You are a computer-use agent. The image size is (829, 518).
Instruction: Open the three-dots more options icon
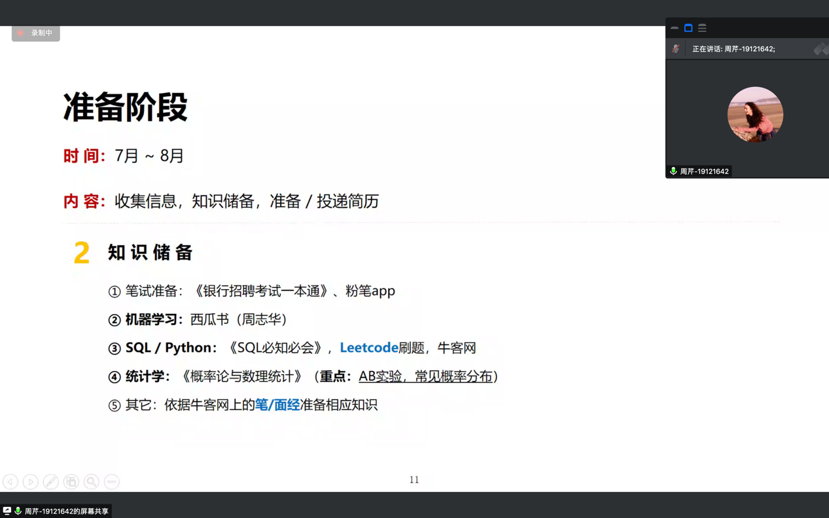[112, 482]
